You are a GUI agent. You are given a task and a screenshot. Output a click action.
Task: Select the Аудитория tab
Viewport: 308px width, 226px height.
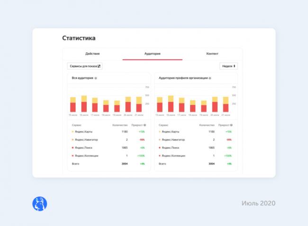coord(152,54)
